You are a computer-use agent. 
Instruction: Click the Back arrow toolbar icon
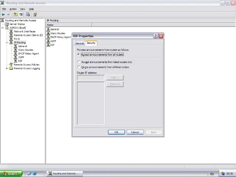3,15
